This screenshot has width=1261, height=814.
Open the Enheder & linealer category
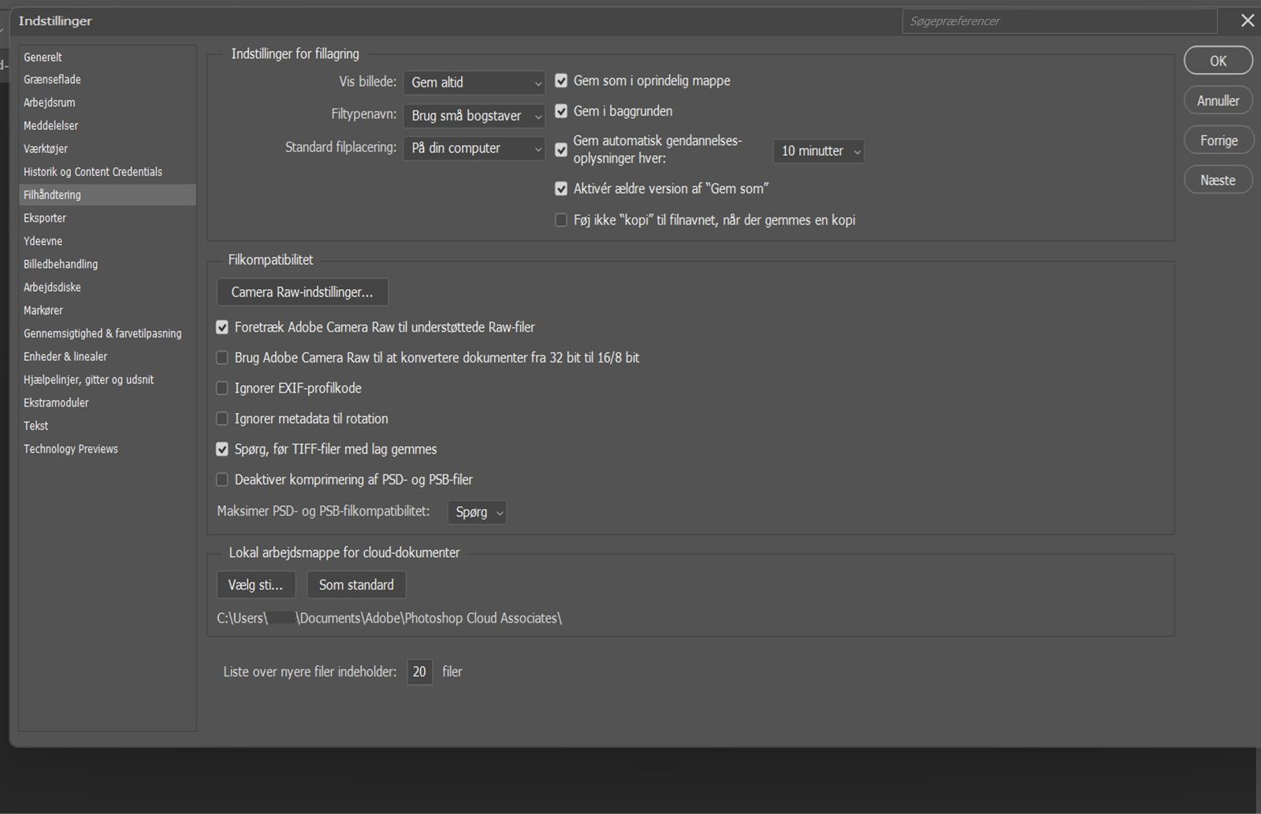pos(107,356)
